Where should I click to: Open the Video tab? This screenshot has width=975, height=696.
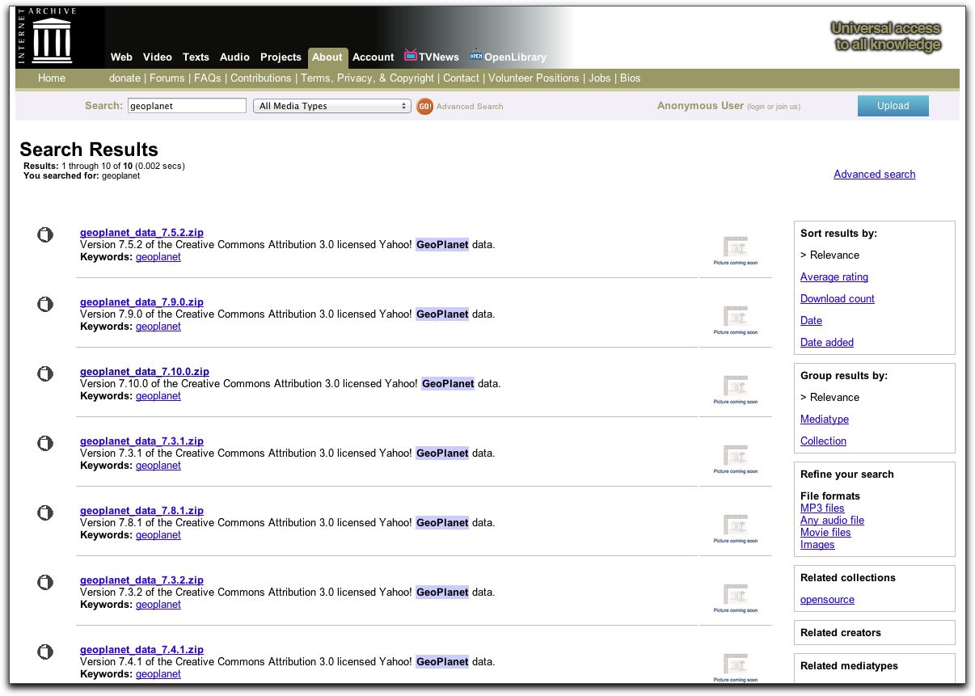[158, 57]
